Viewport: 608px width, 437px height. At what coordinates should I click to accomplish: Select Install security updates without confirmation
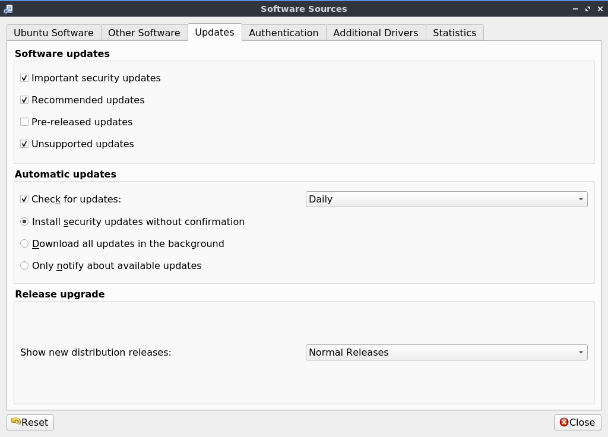24,221
